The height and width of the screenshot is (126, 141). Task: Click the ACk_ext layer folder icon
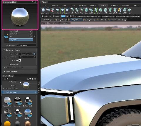(56, 20)
